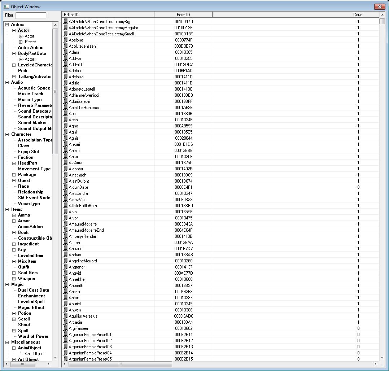
Task: Expand the Armor node
Action: click(14, 221)
